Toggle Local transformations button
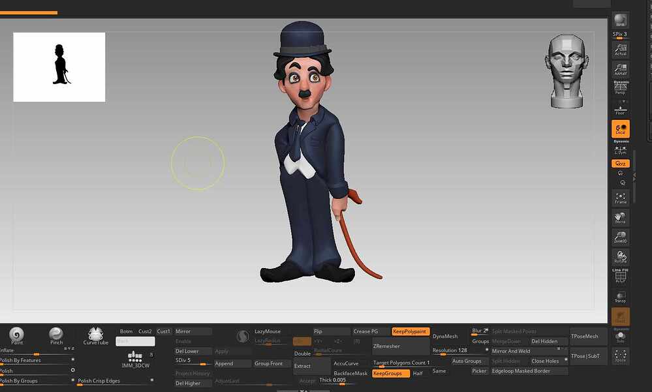 [x=621, y=129]
